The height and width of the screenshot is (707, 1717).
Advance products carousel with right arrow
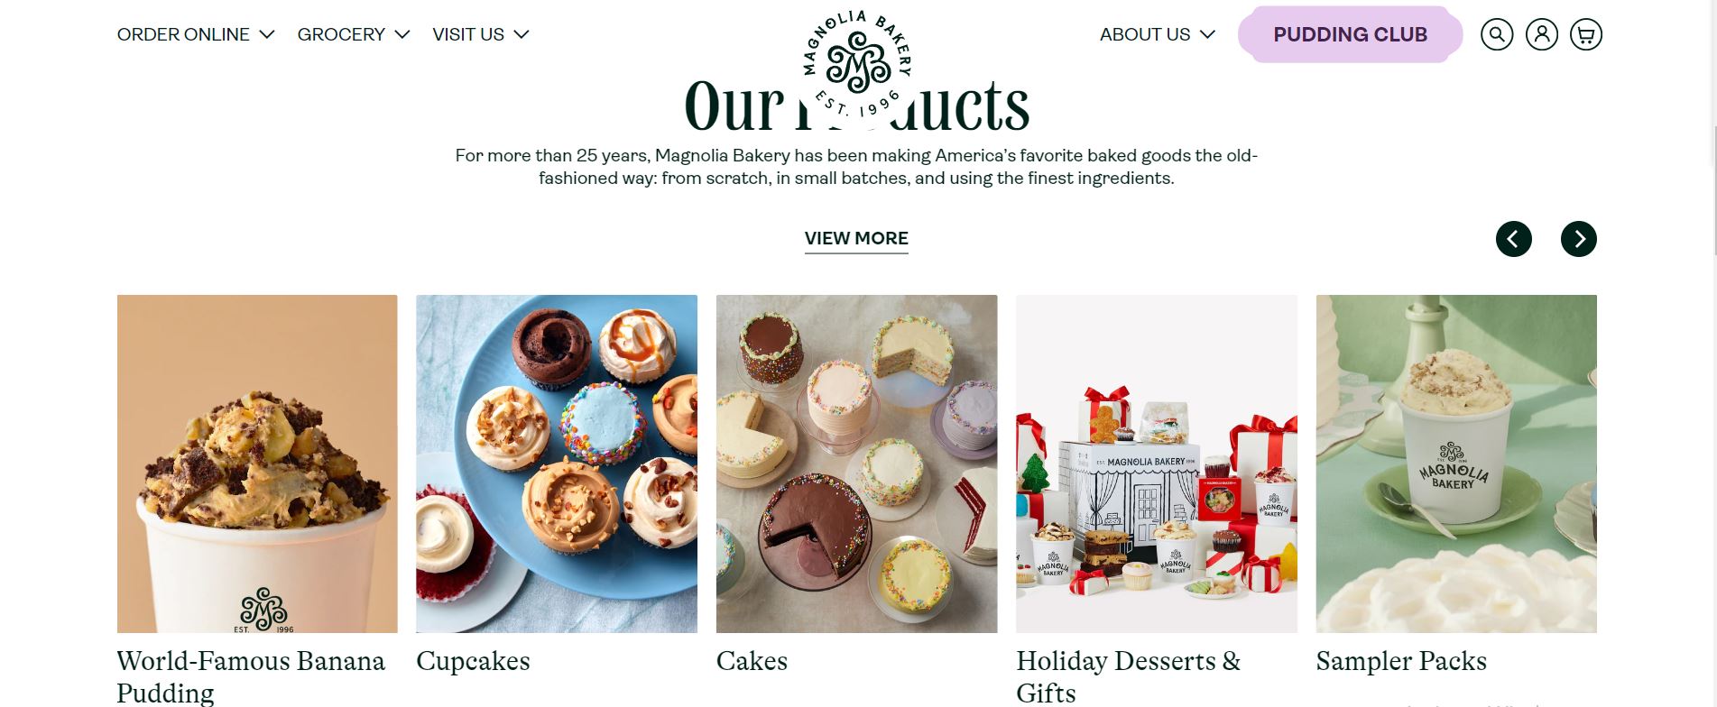[1578, 239]
